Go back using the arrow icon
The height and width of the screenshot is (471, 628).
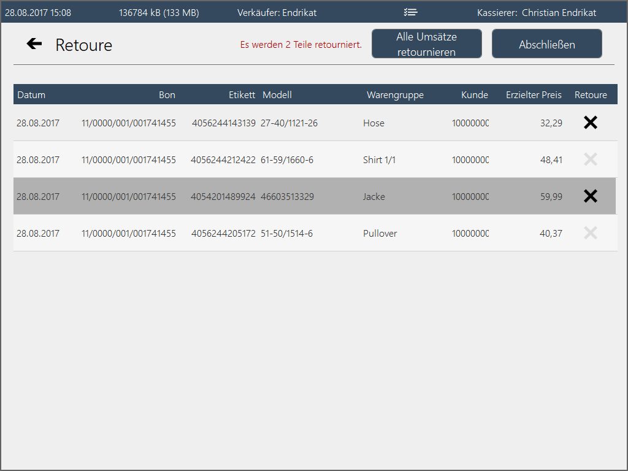[34, 44]
